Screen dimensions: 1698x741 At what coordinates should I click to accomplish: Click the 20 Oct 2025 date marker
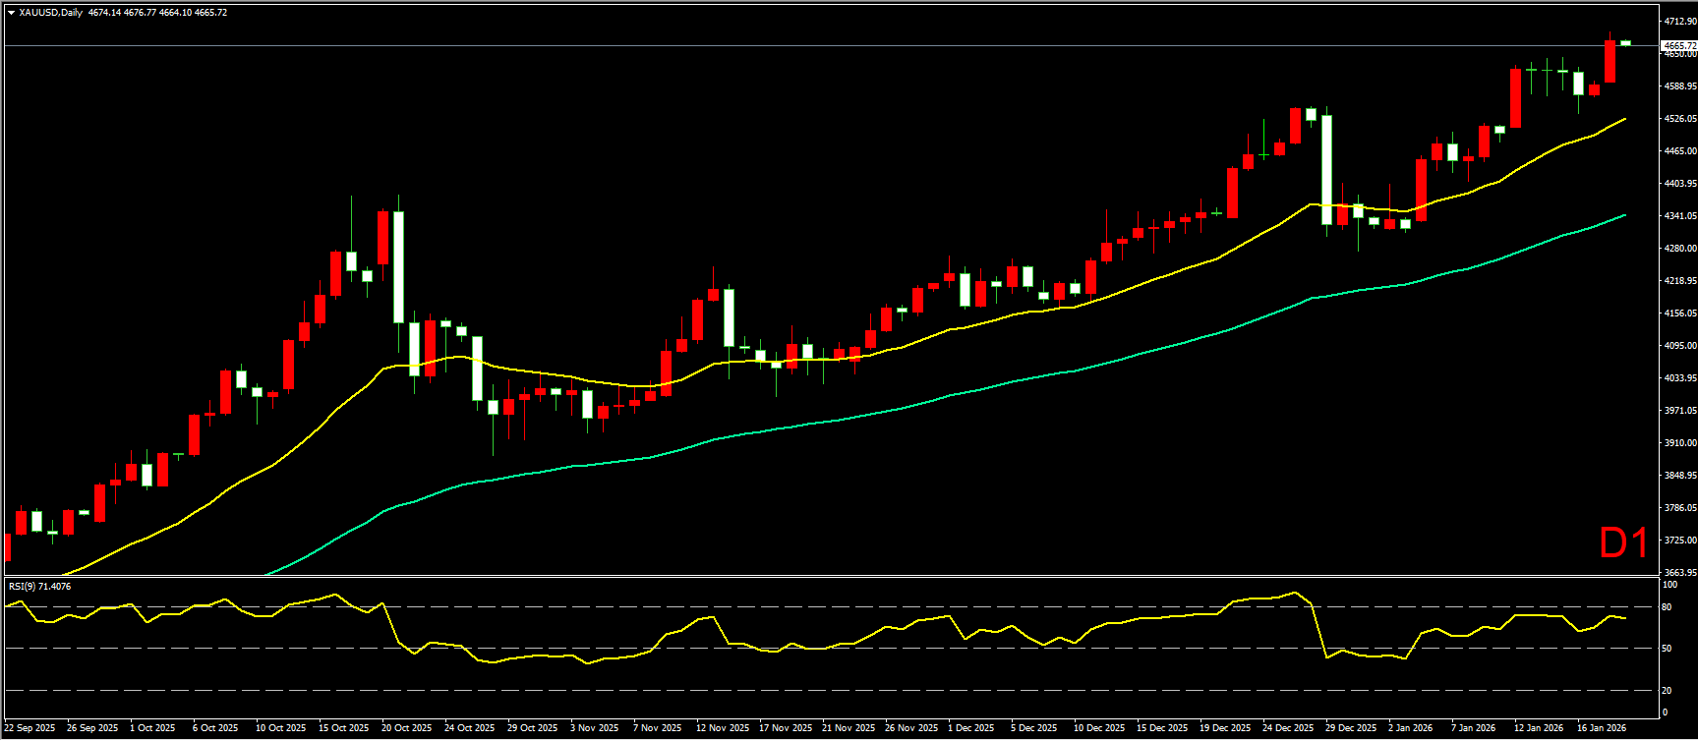point(407,728)
